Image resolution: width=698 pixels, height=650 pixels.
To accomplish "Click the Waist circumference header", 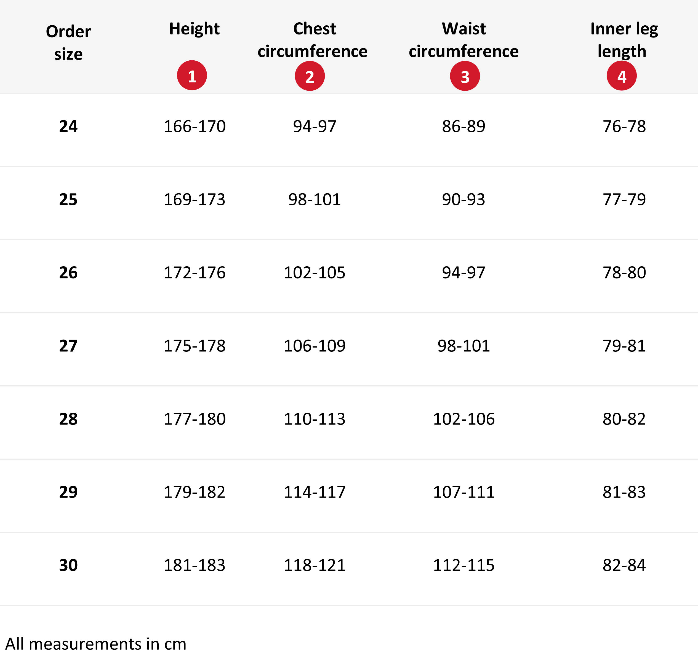I will click(x=463, y=40).
